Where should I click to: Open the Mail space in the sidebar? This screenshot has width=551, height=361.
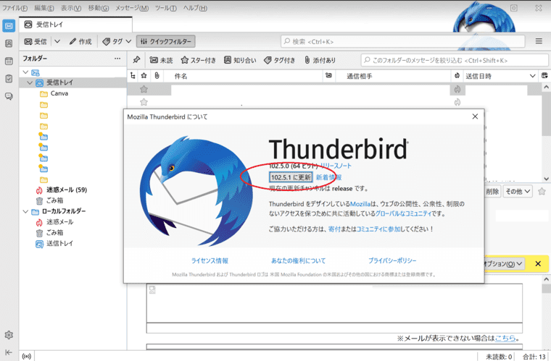(x=9, y=25)
